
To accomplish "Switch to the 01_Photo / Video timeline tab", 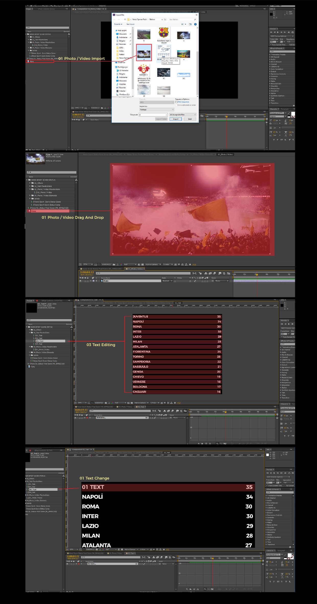I will (135, 269).
